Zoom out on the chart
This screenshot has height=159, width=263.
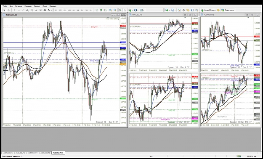point(115,10)
